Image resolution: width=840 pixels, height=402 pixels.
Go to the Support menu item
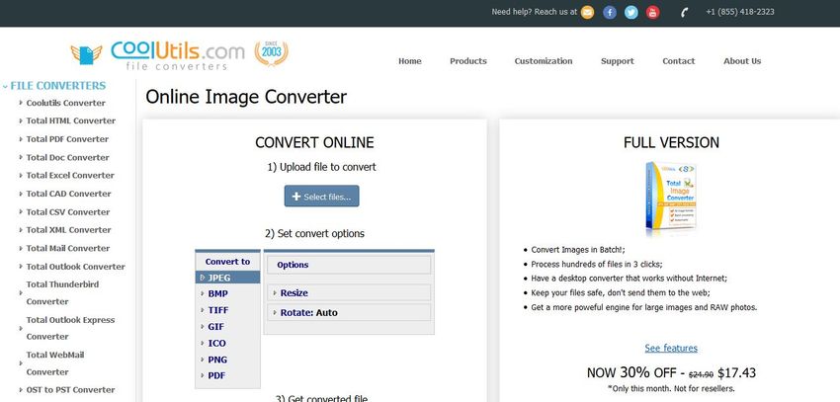click(617, 61)
